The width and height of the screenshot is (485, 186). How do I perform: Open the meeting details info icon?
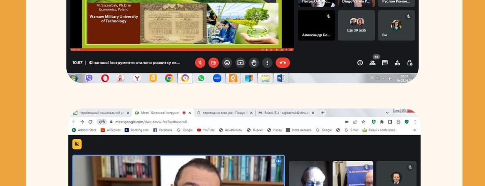coord(360,62)
